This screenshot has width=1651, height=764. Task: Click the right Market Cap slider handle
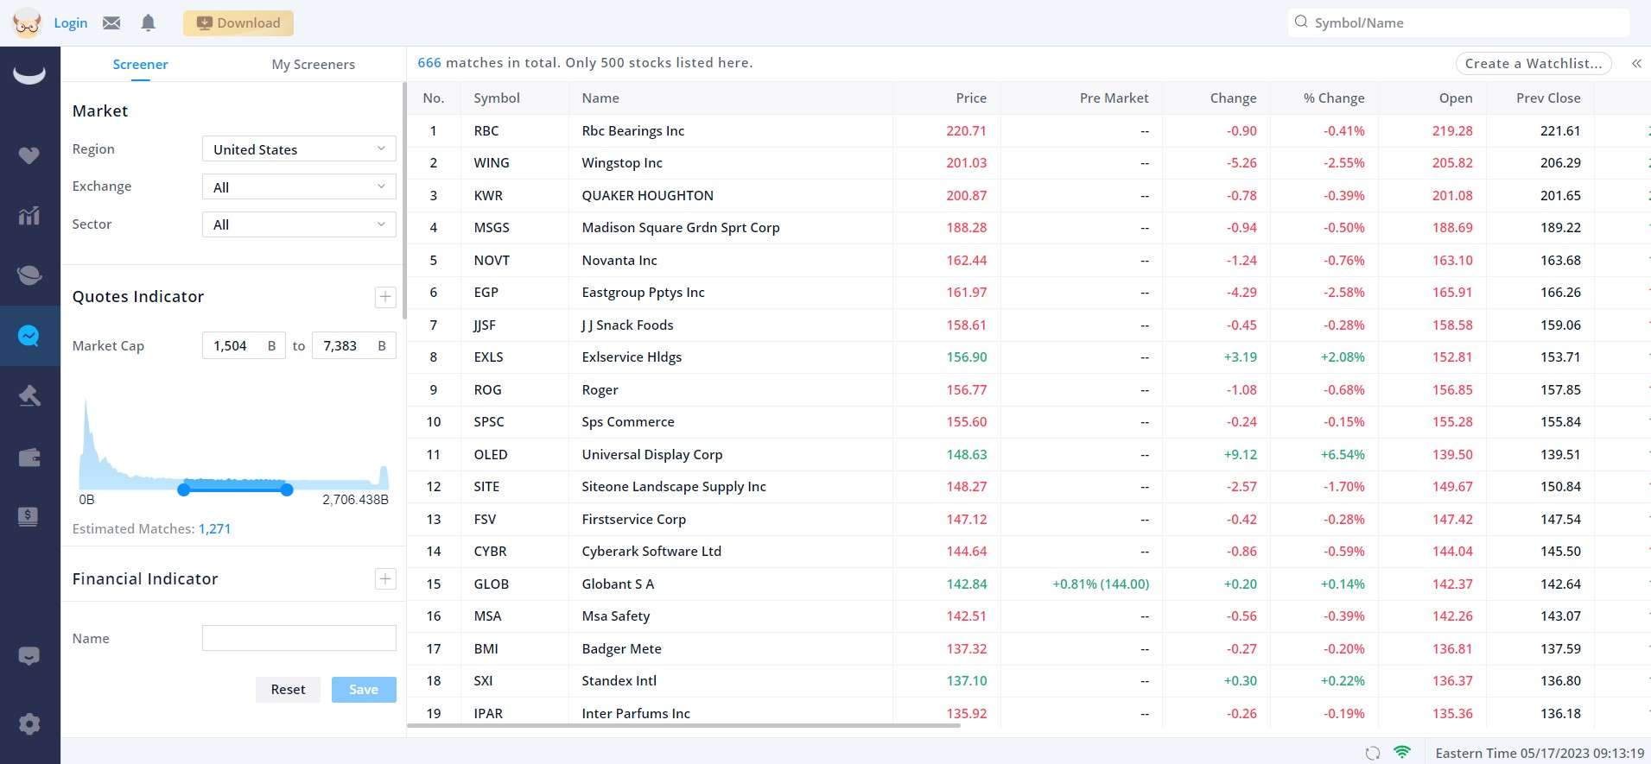tap(287, 489)
